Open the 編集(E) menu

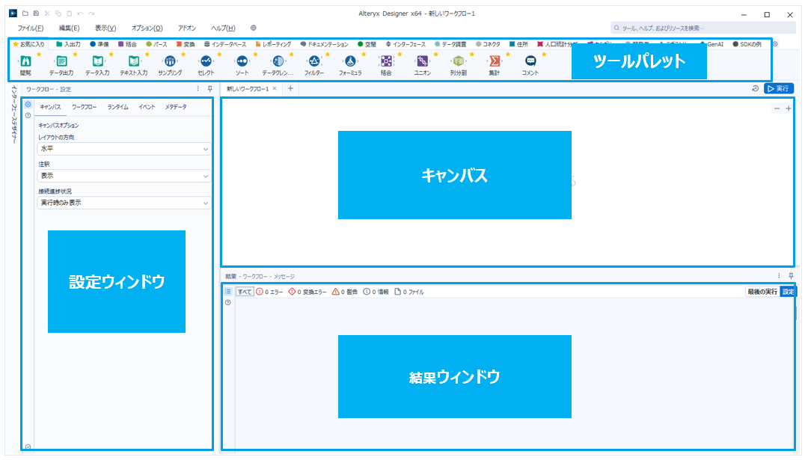point(69,28)
